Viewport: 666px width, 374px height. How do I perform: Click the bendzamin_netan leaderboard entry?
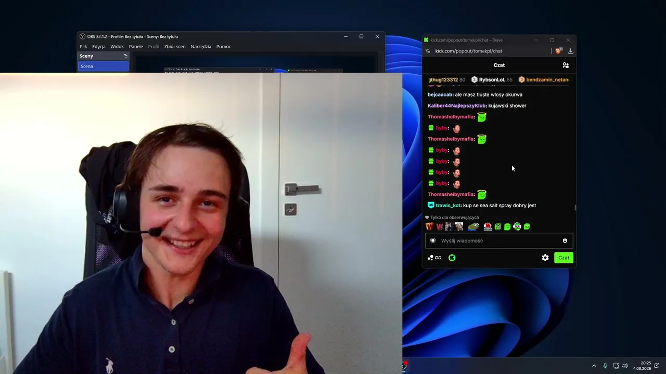pos(544,80)
